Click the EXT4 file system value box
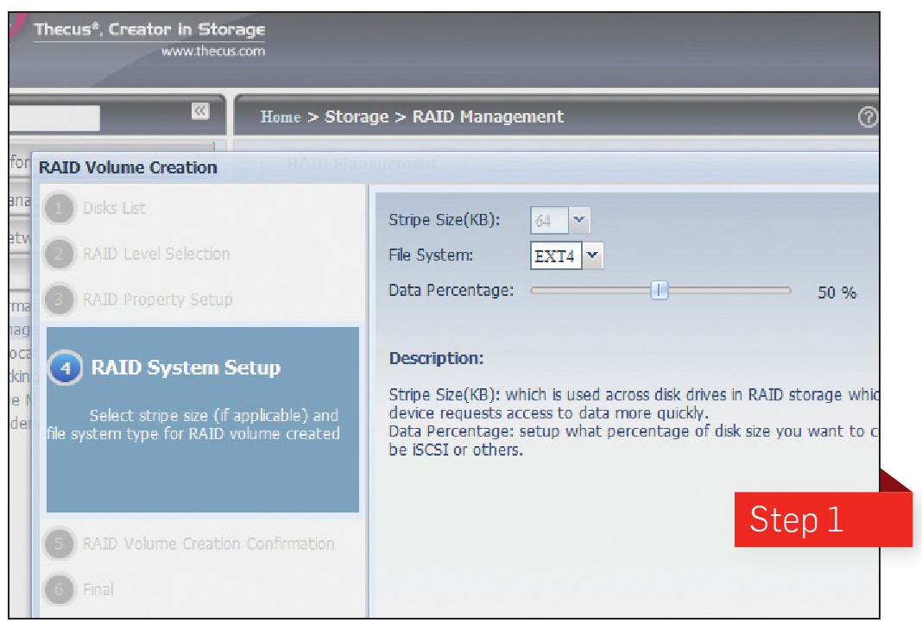Image resolution: width=922 pixels, height=629 pixels. coord(555,255)
